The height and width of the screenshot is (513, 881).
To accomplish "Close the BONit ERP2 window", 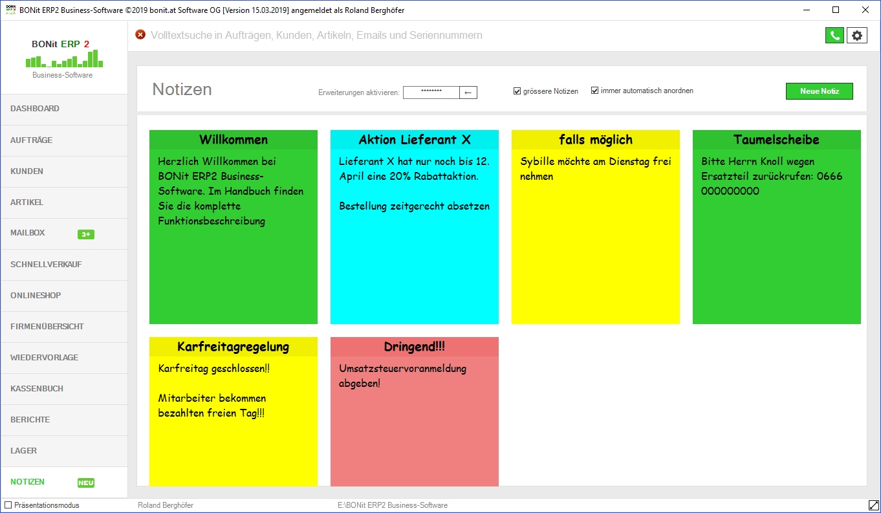I will point(865,10).
